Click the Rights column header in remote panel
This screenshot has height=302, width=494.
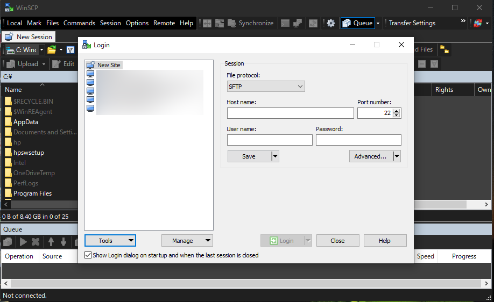[x=453, y=90]
